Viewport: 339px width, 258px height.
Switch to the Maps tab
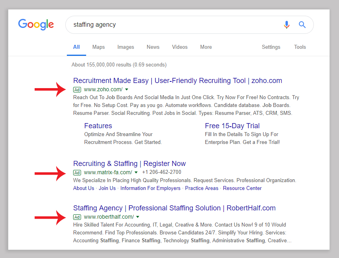click(98, 47)
